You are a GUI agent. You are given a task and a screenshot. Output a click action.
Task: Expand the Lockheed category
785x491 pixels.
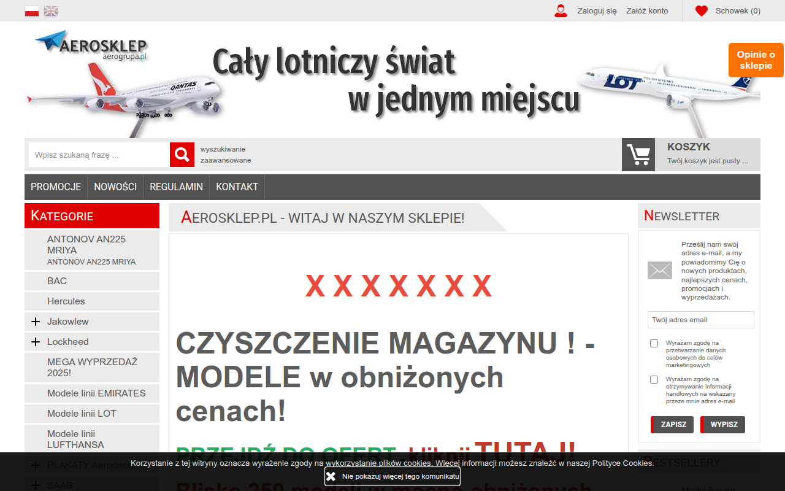coord(36,342)
